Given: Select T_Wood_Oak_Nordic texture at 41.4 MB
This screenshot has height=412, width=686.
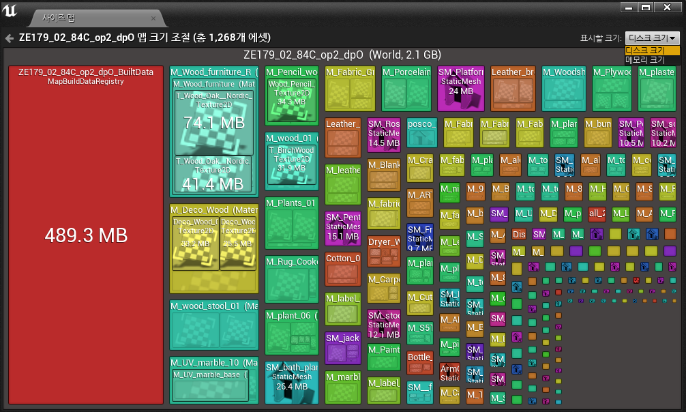Looking at the screenshot, I should [x=214, y=174].
